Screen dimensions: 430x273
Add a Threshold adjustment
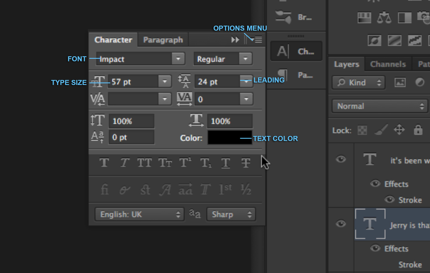tap(415, 40)
